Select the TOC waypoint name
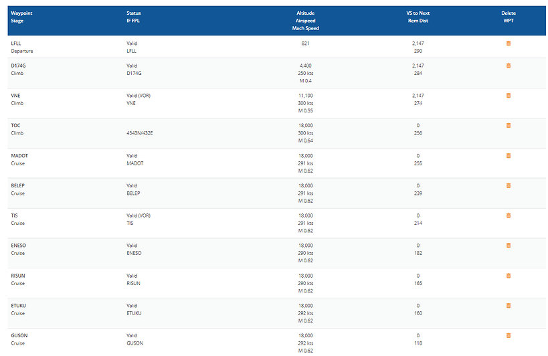This screenshot has height=356, width=548. coord(16,126)
